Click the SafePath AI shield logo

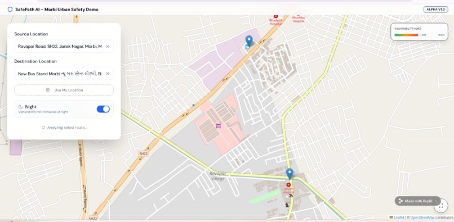pos(10,10)
